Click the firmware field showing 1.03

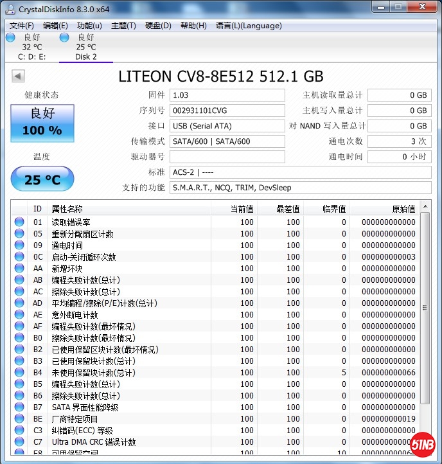pyautogui.click(x=227, y=95)
